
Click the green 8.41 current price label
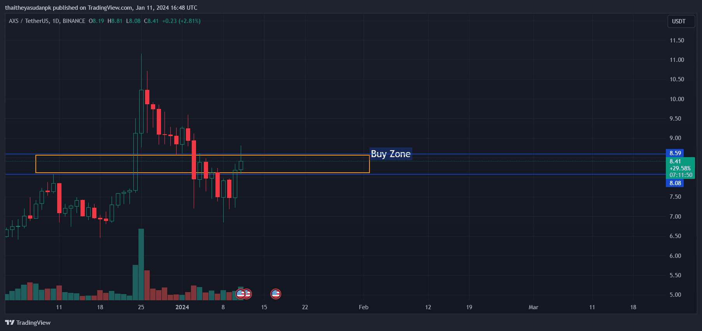coord(676,161)
